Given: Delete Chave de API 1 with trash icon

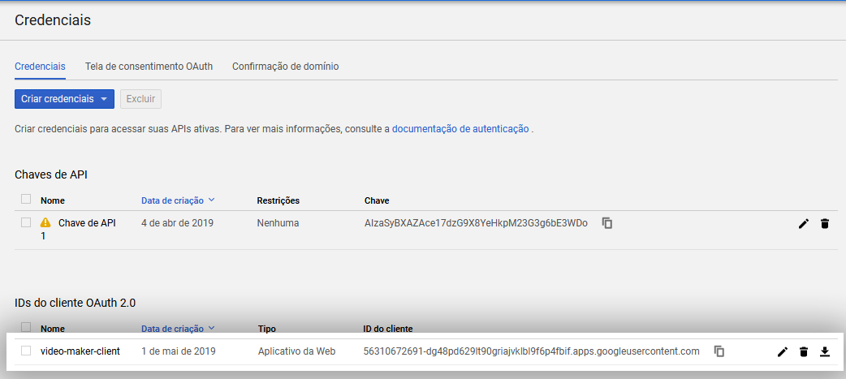Looking at the screenshot, I should click(x=824, y=224).
